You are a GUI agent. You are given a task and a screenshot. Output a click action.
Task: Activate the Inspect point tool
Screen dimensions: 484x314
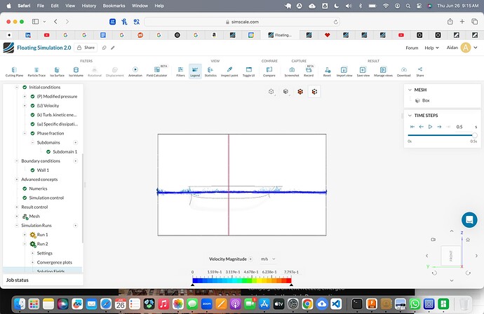(229, 72)
